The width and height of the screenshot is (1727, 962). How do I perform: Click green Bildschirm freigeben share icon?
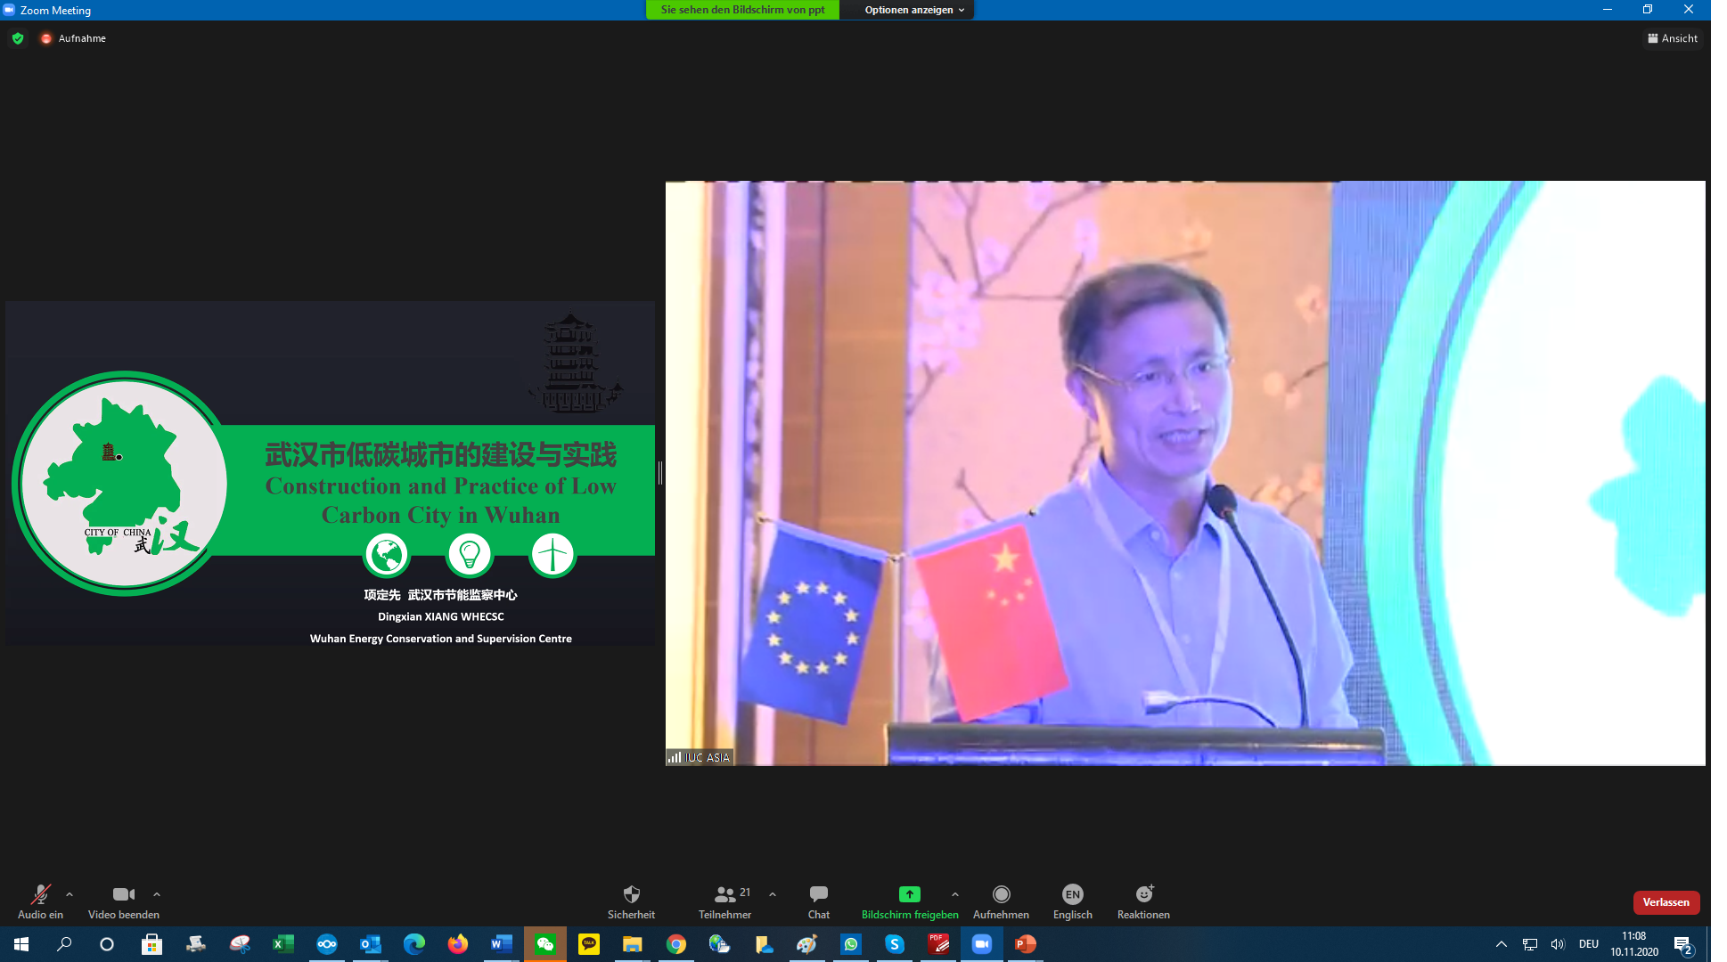(x=909, y=894)
